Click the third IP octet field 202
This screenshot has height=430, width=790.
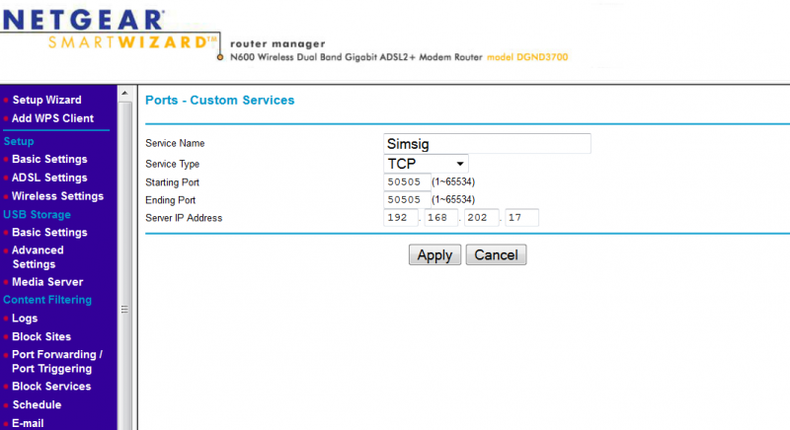pos(481,218)
